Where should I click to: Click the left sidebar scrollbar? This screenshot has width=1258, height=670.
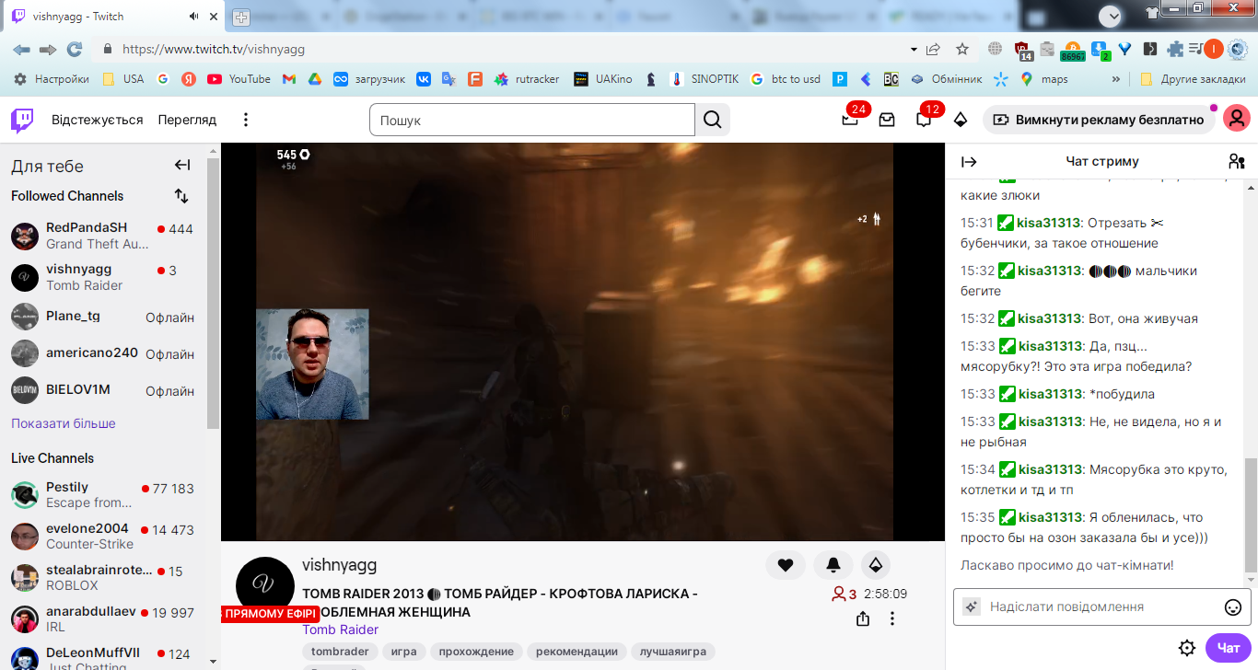(x=214, y=295)
